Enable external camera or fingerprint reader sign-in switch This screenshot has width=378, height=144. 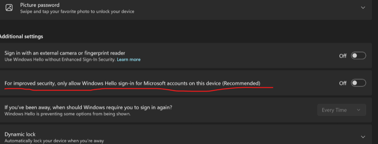click(x=358, y=56)
